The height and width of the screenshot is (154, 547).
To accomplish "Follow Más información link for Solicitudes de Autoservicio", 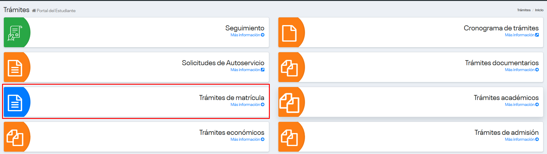I will click(x=247, y=70).
